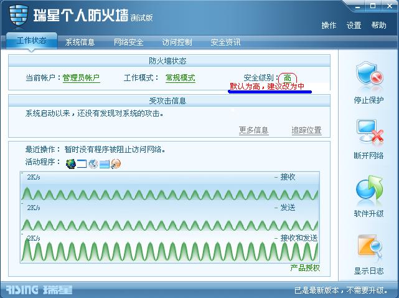This screenshot has width=399, height=298.
Task: Click the Show Log (显示日志) magnifier icon
Action: pyautogui.click(x=370, y=246)
